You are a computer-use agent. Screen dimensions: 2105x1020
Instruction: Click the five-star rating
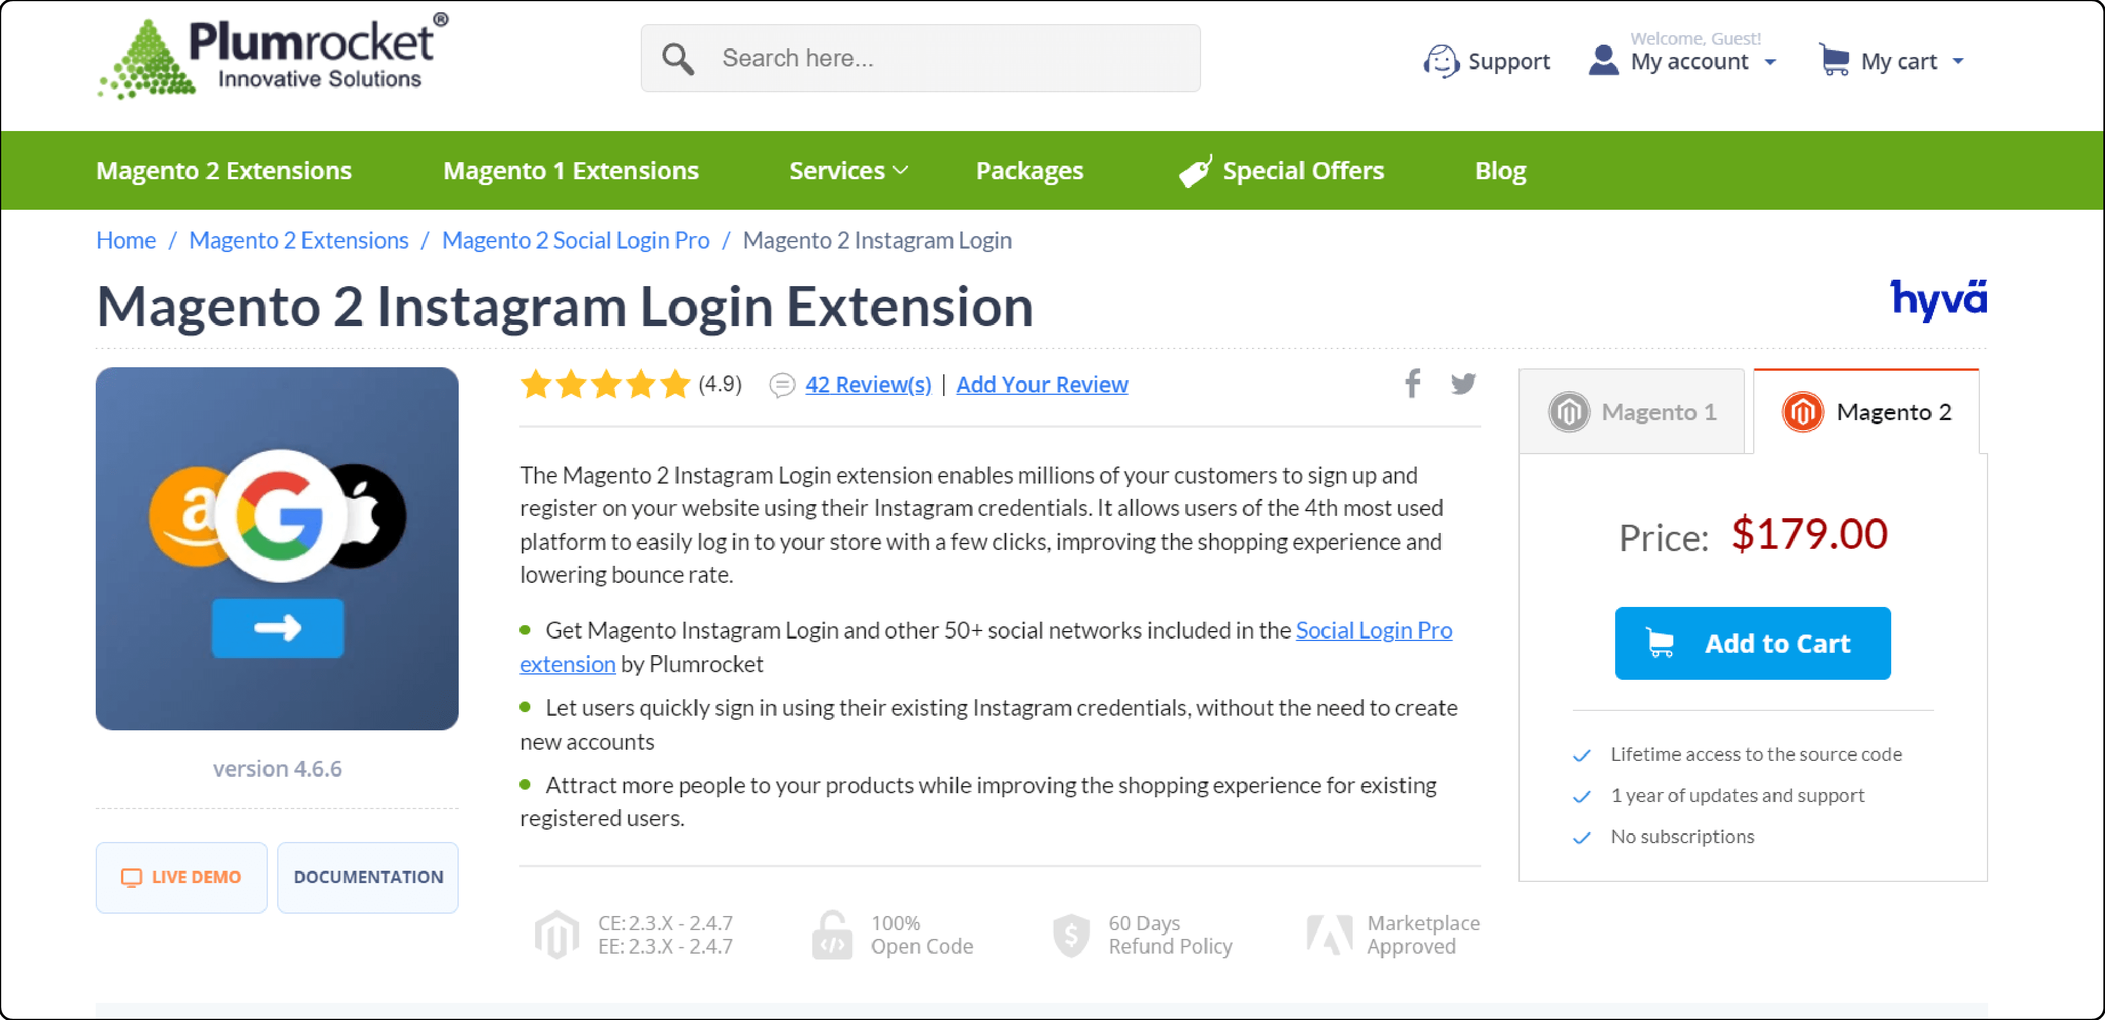click(x=606, y=383)
